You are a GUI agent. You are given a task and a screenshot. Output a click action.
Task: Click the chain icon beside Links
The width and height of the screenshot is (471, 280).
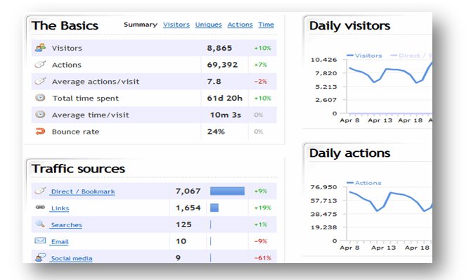[x=40, y=208]
